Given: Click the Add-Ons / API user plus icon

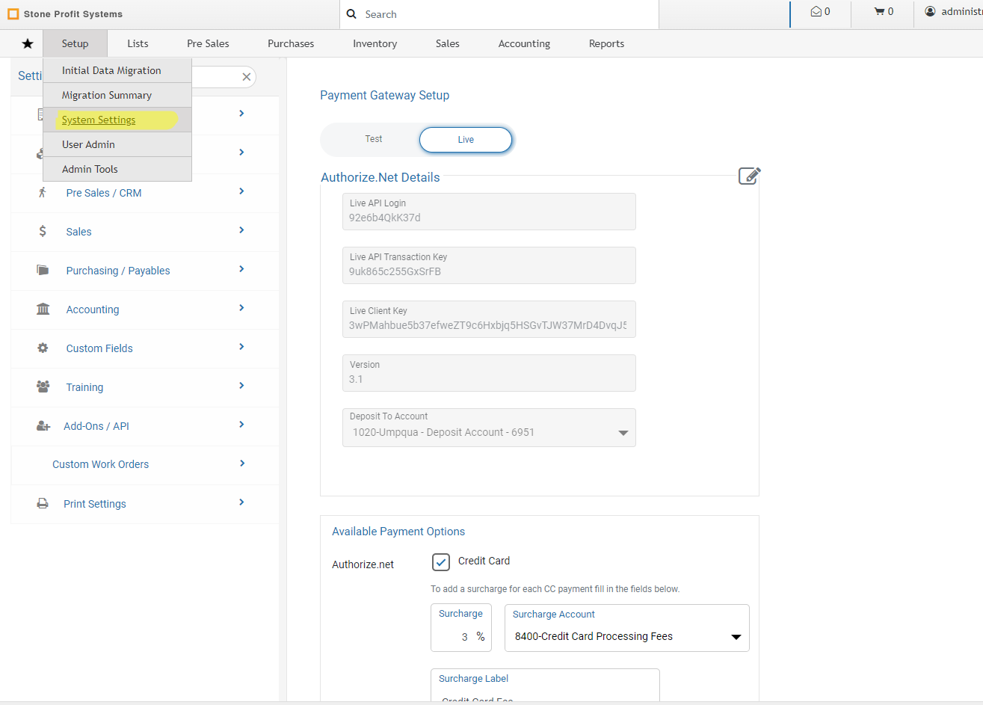Looking at the screenshot, I should (x=43, y=425).
